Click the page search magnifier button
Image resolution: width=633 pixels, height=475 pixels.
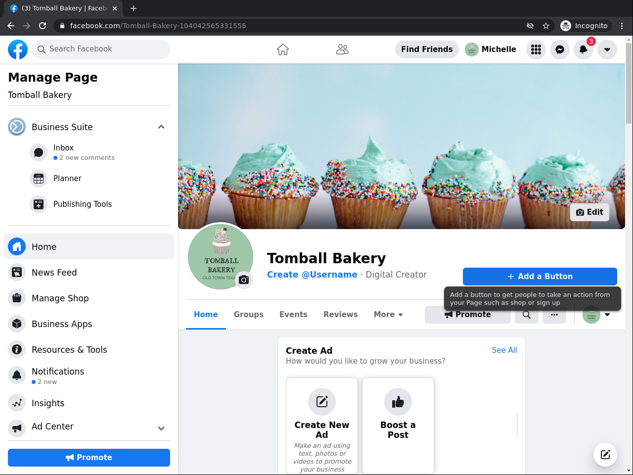tap(527, 315)
